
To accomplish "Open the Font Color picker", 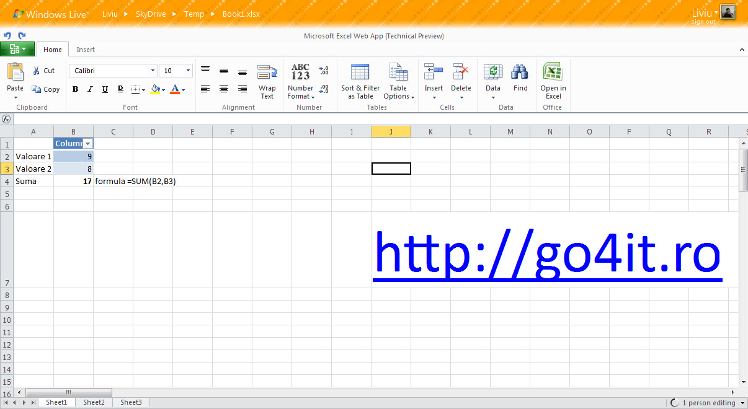I will (177, 89).
